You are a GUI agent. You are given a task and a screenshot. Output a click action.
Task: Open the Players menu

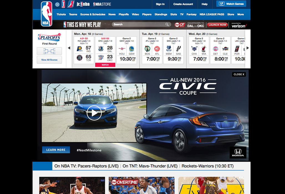tap(147, 14)
